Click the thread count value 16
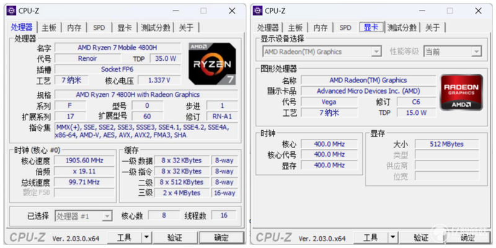The width and height of the screenshot is (496, 248). click(224, 215)
